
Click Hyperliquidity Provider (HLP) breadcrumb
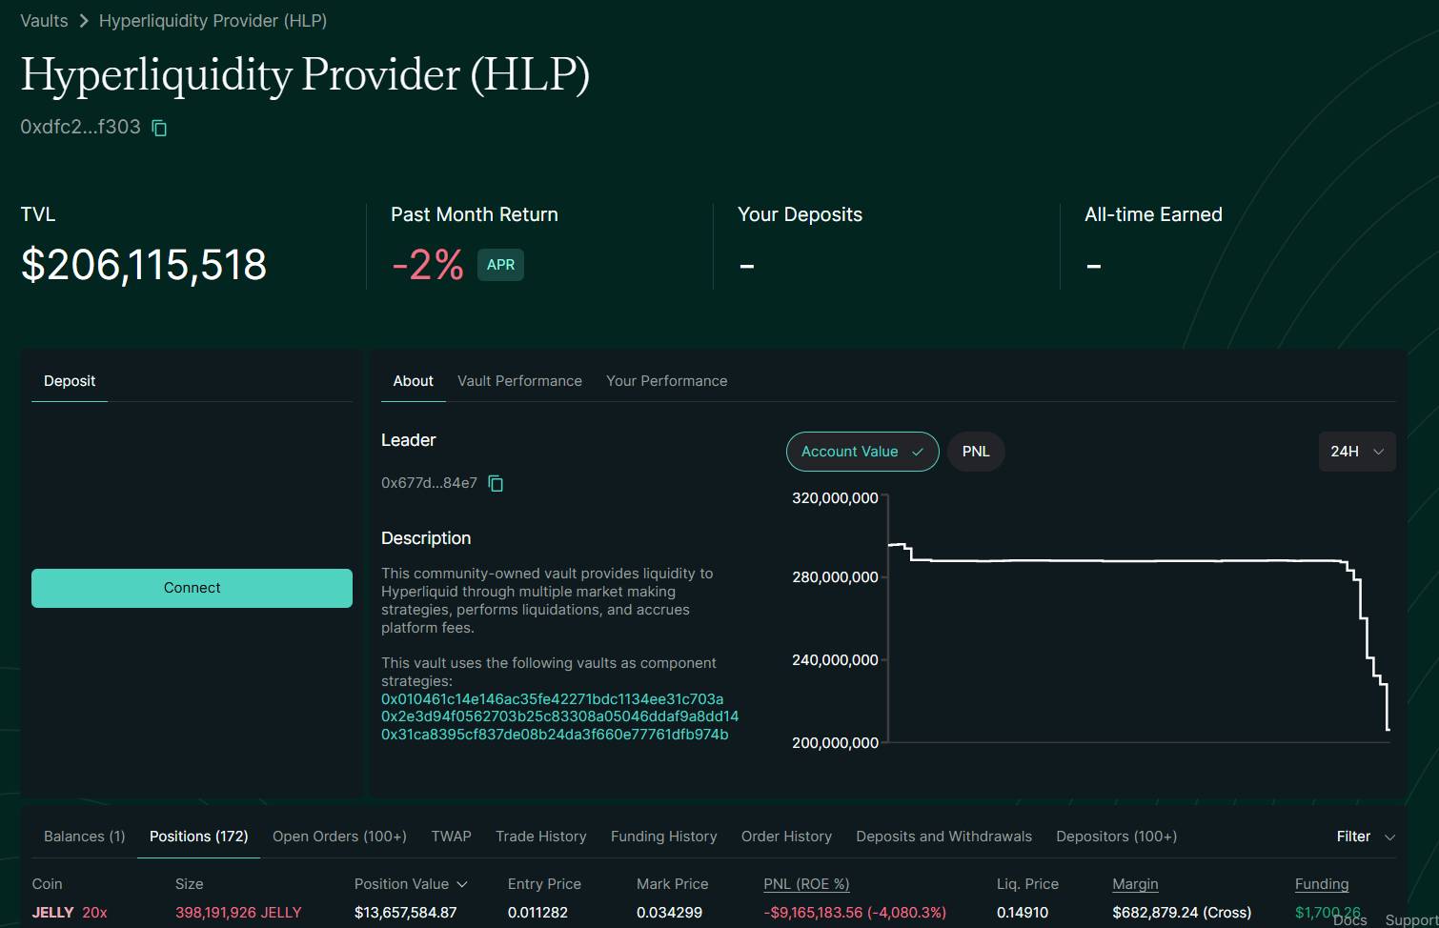[x=213, y=21]
